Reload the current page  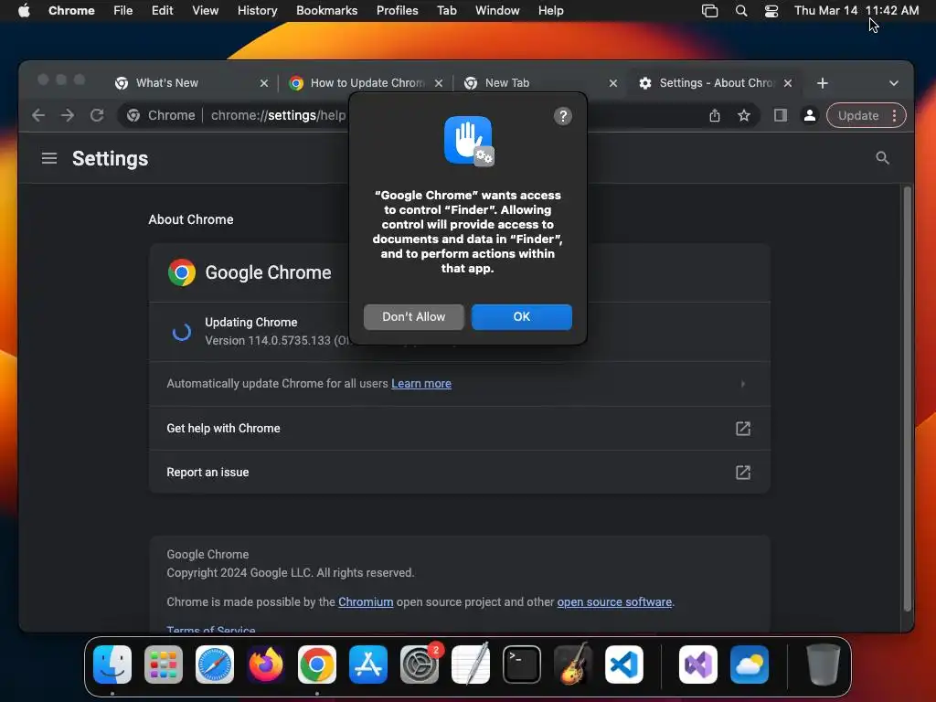[97, 115]
